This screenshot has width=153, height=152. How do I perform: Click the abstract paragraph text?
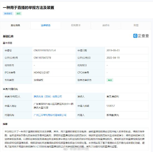(x=75, y=139)
